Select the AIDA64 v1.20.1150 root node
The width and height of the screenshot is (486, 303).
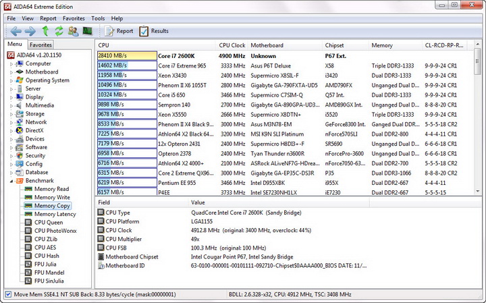tap(34, 55)
